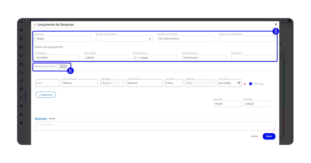The height and width of the screenshot is (163, 311).
Task: Select the Observações tab
Action: 41,118
